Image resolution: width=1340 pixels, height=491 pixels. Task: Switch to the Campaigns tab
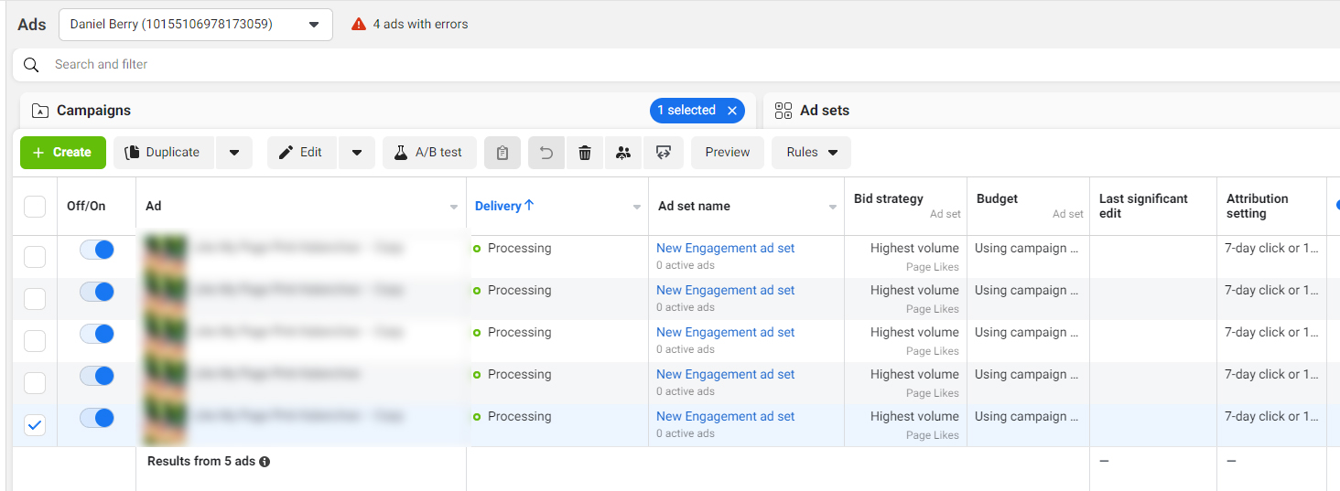point(93,111)
